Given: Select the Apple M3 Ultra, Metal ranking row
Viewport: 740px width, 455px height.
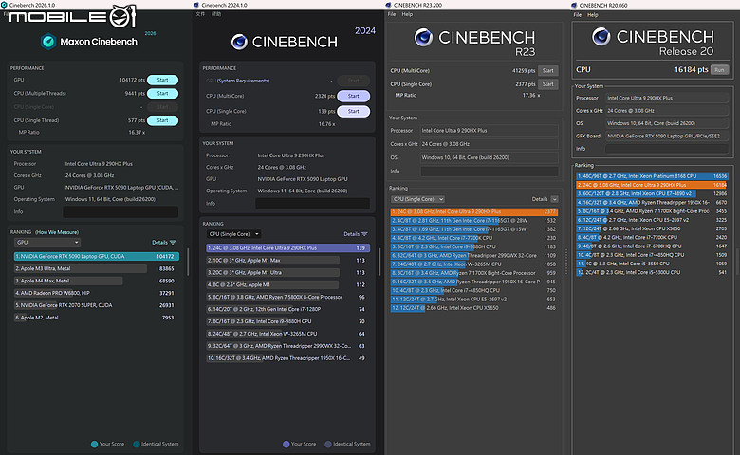Looking at the screenshot, I should click(x=96, y=269).
